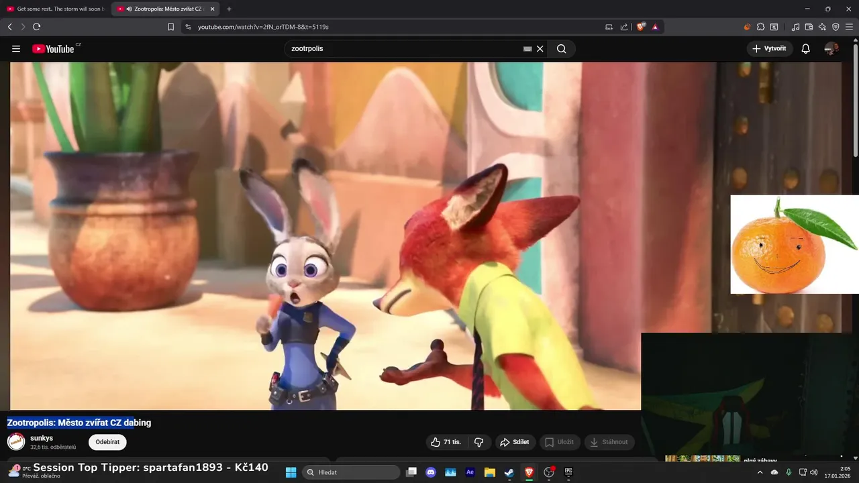
Task: Open the orange extension icon in toolbar
Action: coord(747,27)
